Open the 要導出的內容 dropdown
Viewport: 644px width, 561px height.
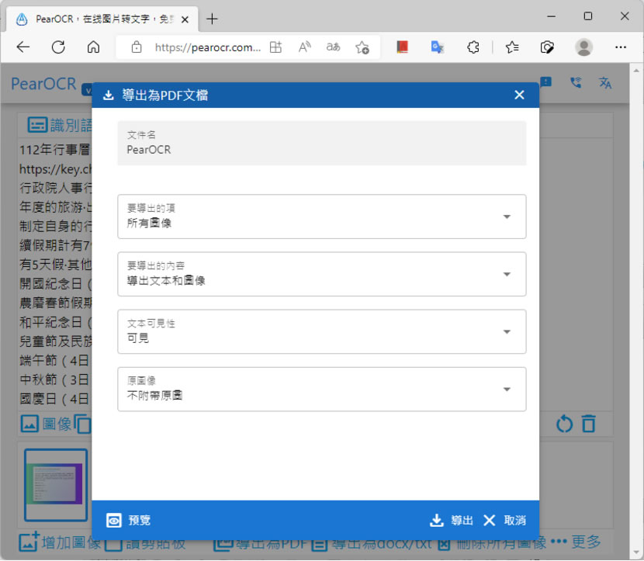(x=321, y=274)
